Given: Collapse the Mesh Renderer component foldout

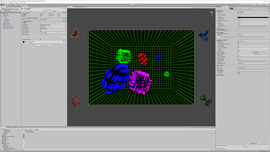Looking at the screenshot, I should coord(22,21).
